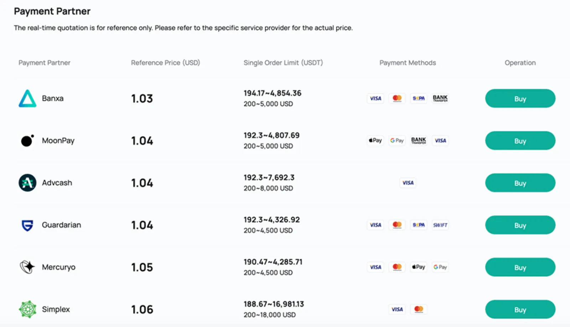Buy through Banxa
Image resolution: width=570 pixels, height=327 pixels.
click(x=520, y=99)
